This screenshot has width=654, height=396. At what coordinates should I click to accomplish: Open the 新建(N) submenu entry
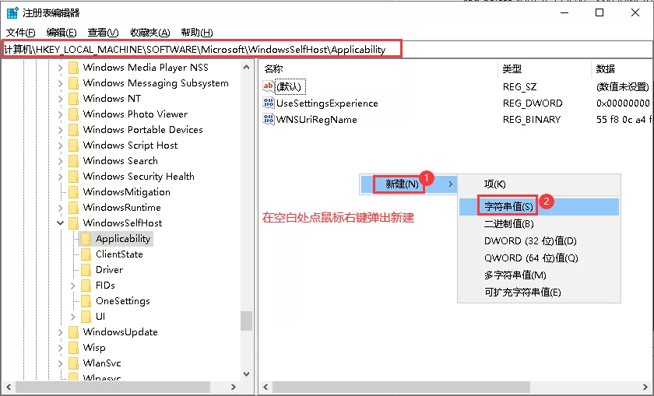[408, 184]
